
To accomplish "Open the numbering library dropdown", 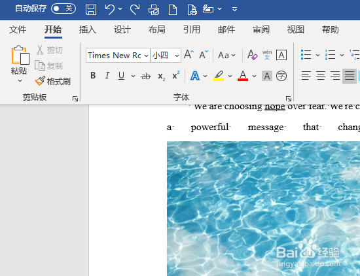I will [342, 55].
